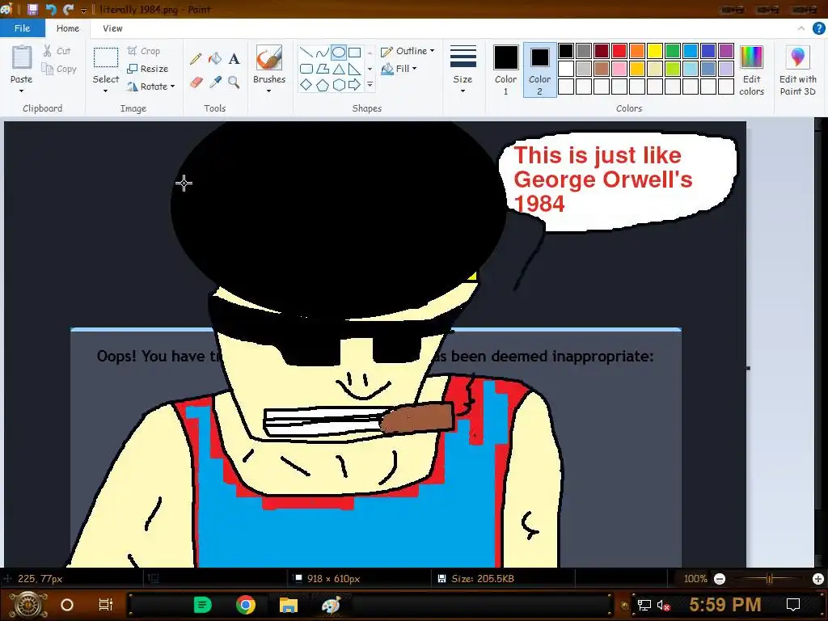Select the Eraser tool
The width and height of the screenshot is (828, 621).
196,82
